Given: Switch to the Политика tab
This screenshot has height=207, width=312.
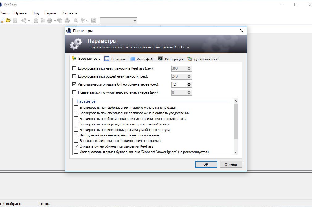Looking at the screenshot, I should (116, 59).
